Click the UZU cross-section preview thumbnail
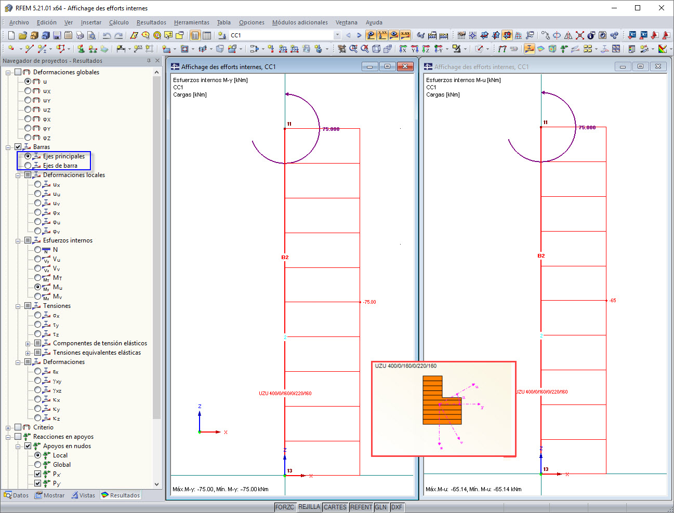This screenshot has height=513, width=674. (x=444, y=409)
